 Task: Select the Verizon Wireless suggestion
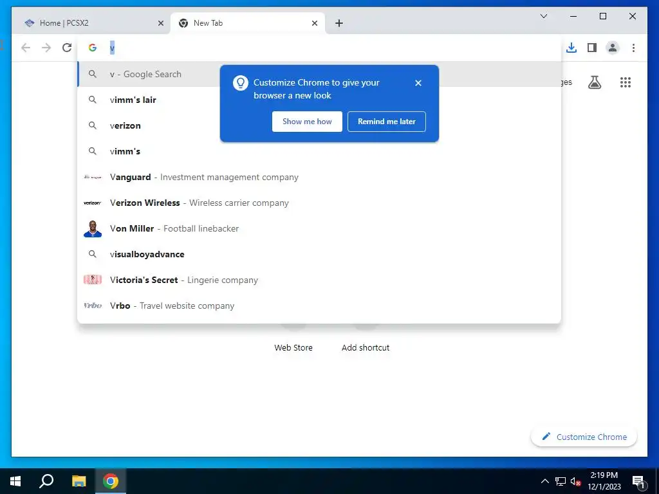click(320, 203)
